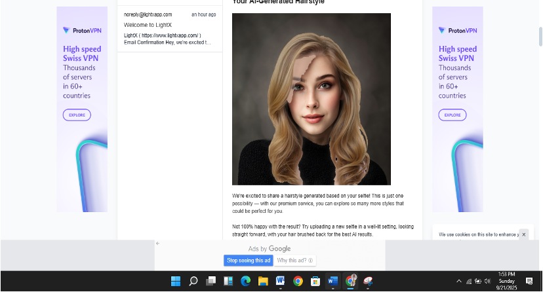Open the Widgets icon on the taskbar
Screen dimensions: 543x292
pyautogui.click(x=228, y=282)
